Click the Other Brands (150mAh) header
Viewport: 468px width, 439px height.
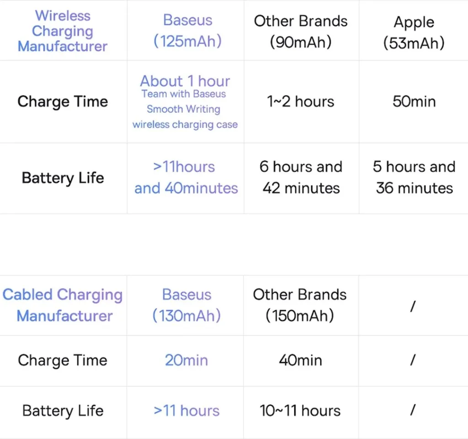pos(300,305)
